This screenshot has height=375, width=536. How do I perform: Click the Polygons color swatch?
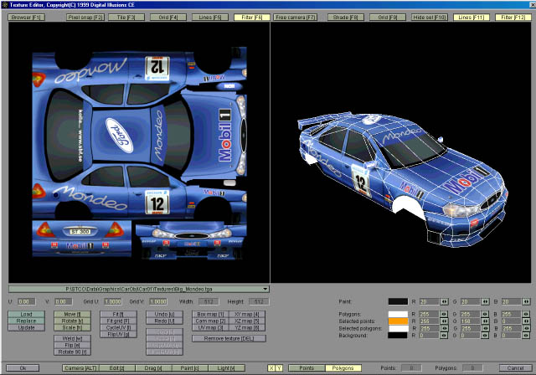pos(398,314)
